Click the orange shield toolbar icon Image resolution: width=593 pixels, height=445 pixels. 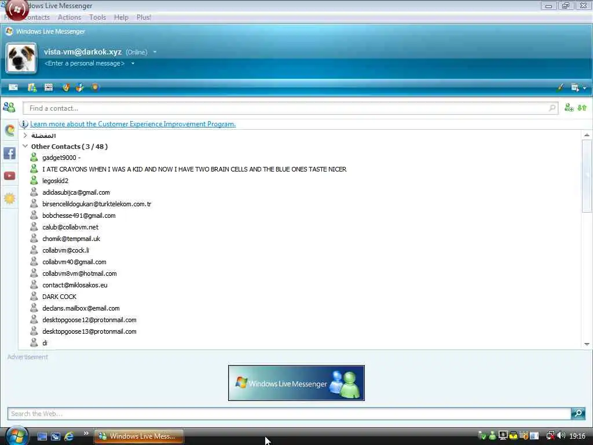(66, 87)
